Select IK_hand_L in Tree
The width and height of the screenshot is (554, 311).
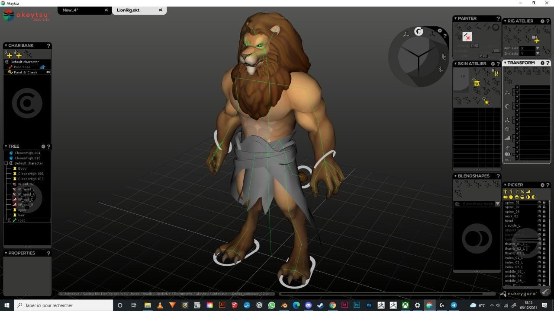[x=26, y=189]
